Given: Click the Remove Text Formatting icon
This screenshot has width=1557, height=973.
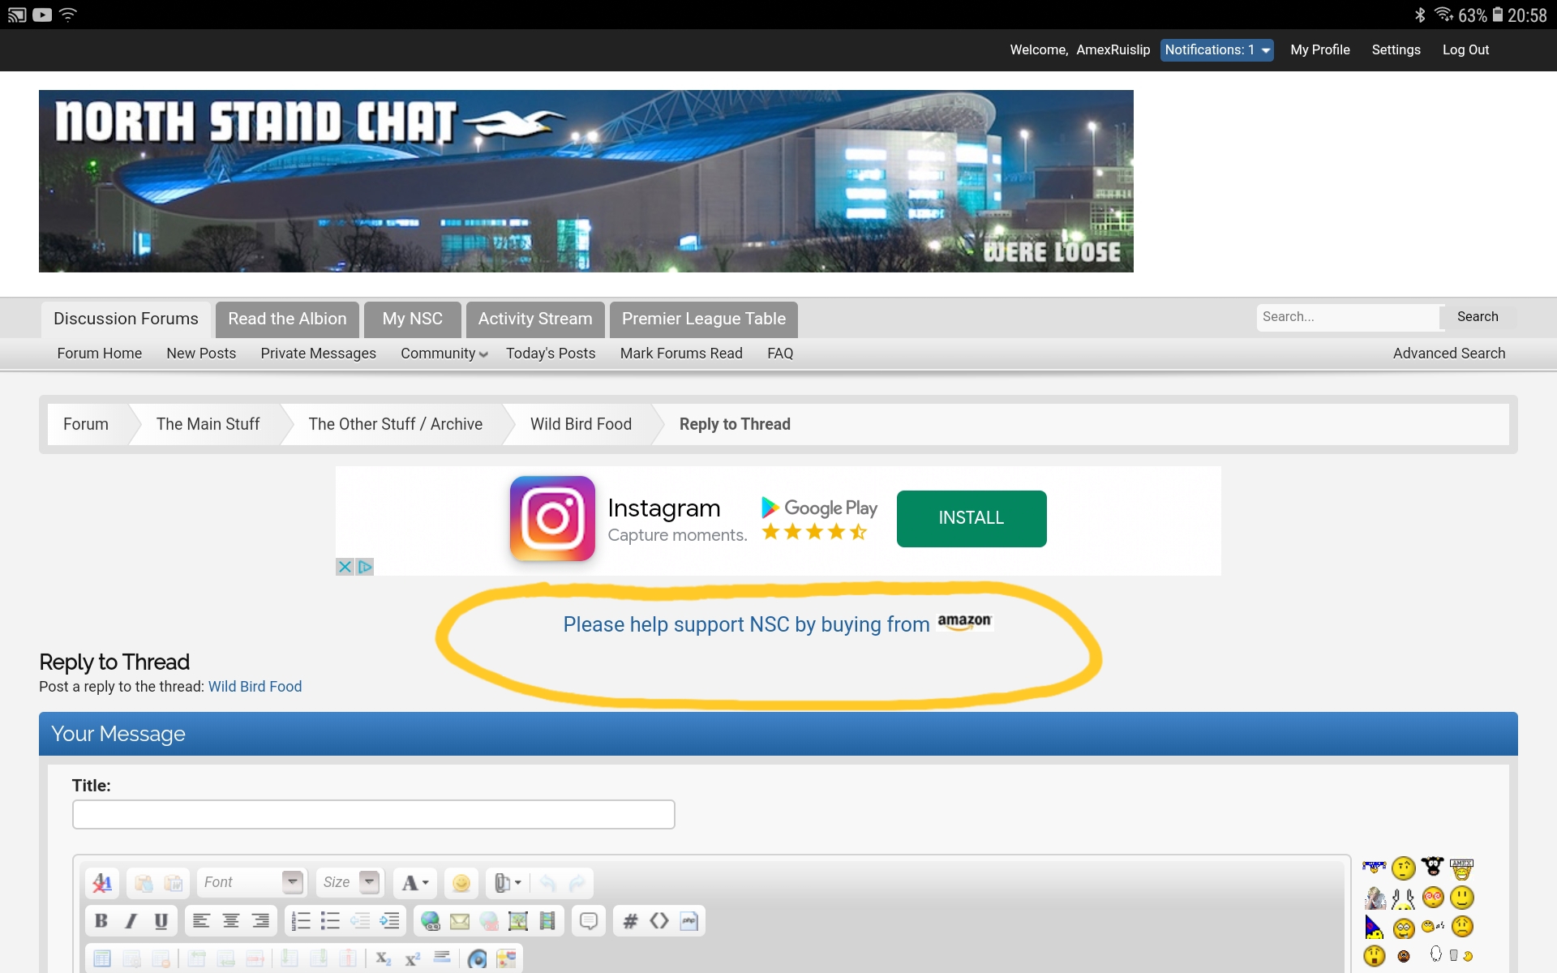Looking at the screenshot, I should click(x=102, y=883).
